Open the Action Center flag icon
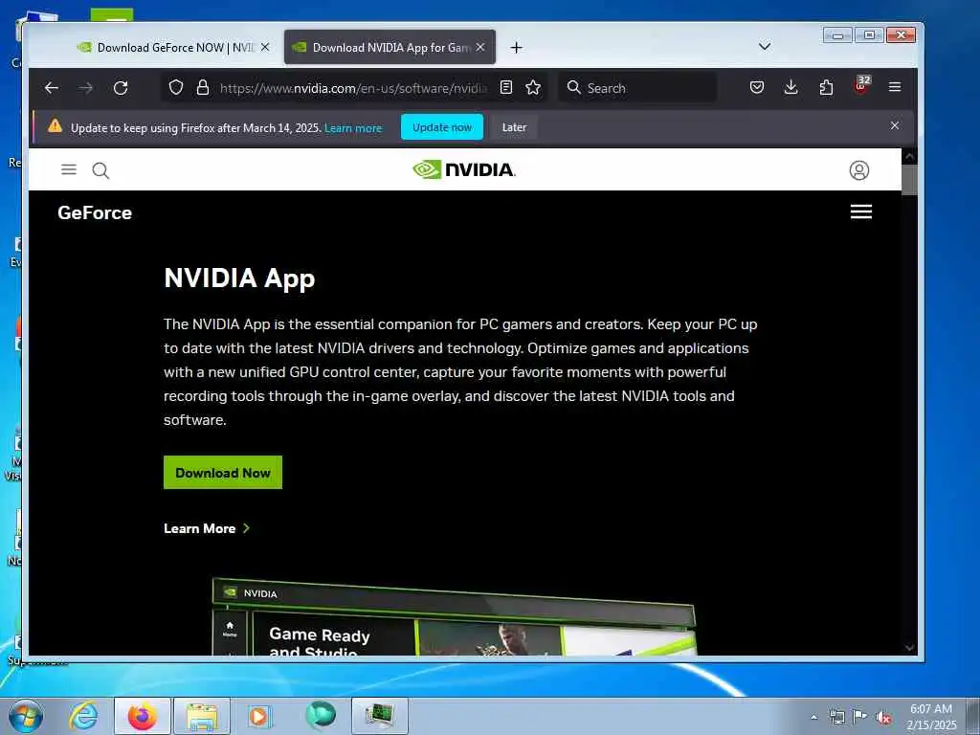Viewport: 980px width, 735px height. (x=860, y=717)
